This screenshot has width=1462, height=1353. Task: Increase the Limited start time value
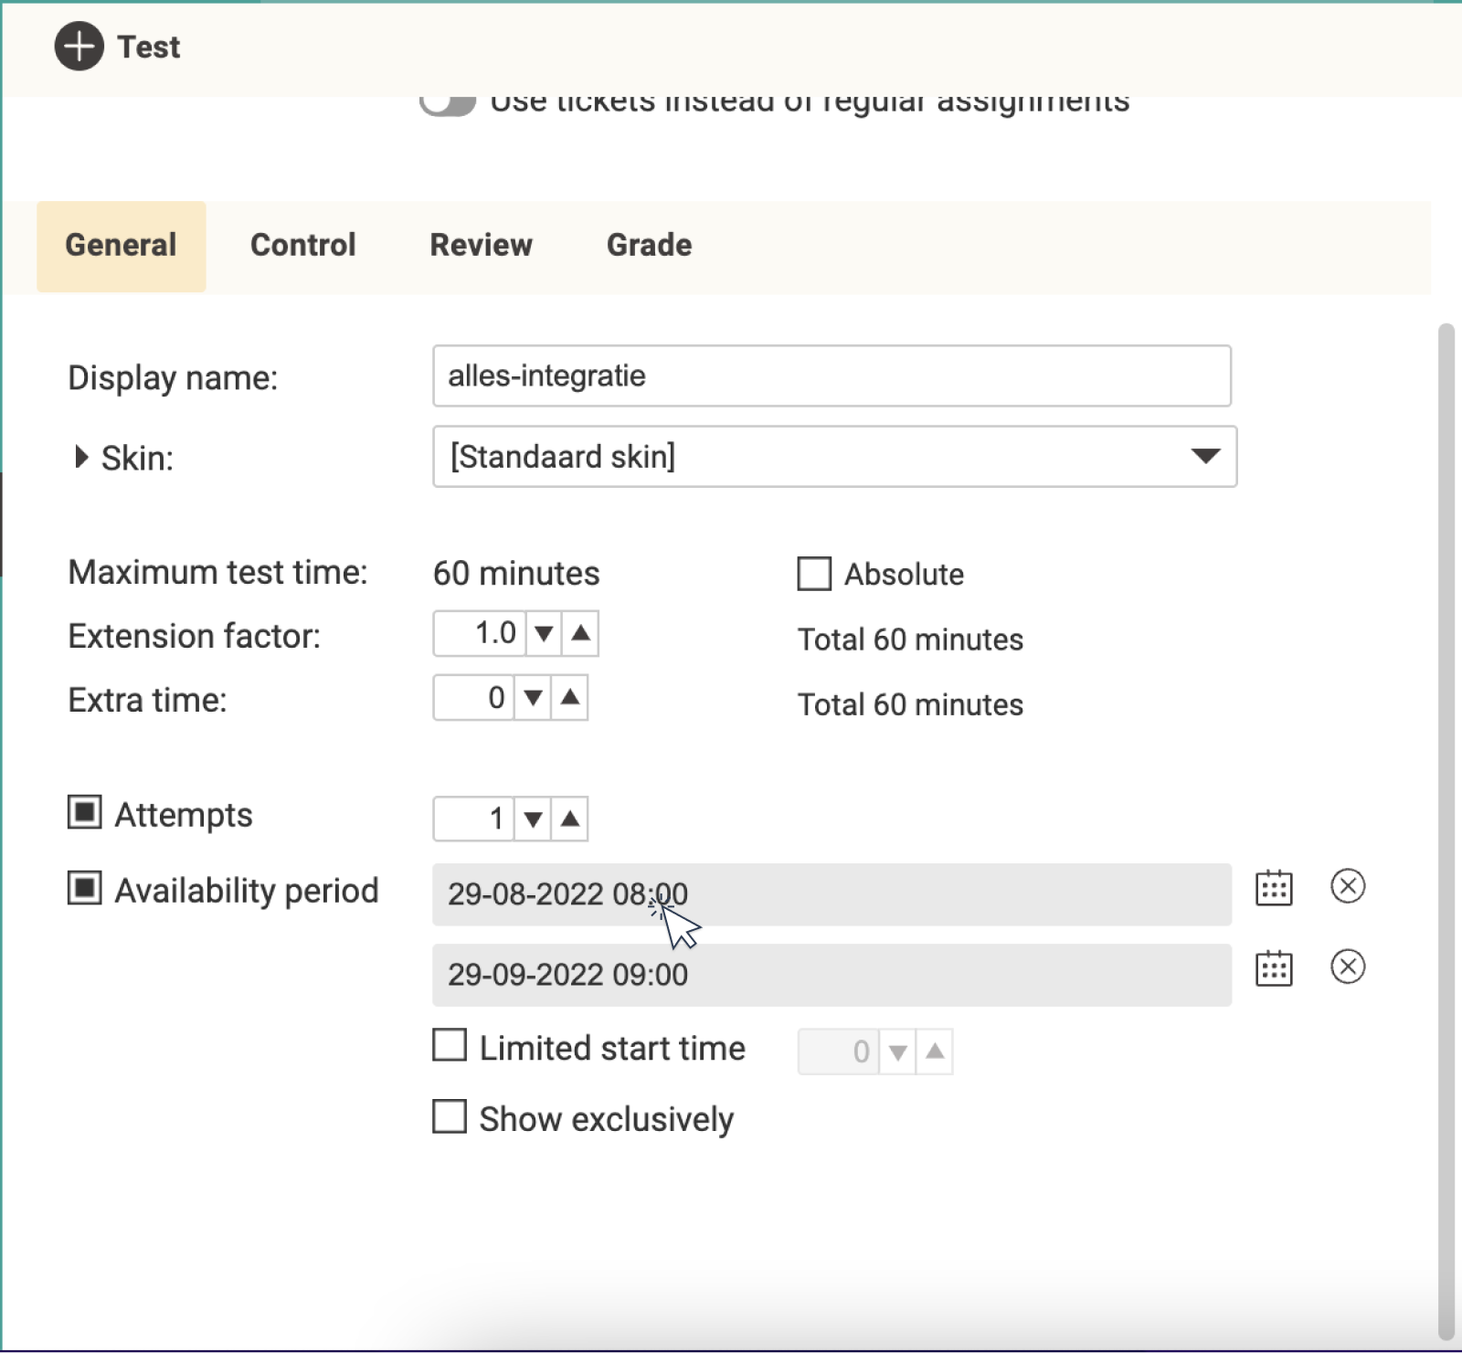coord(934,1052)
